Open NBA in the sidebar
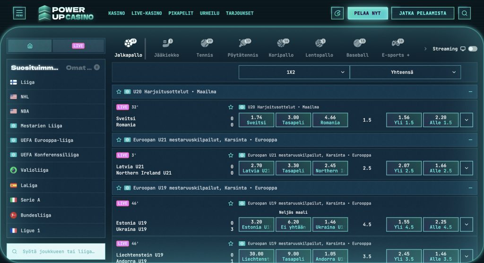Screen dimensions: 484x263 [x=56, y=111]
